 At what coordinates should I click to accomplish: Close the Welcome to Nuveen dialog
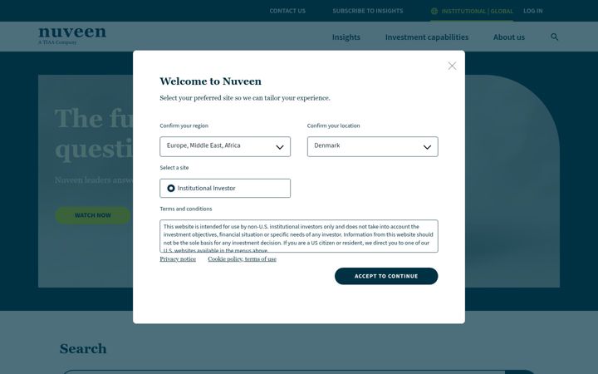coord(452,66)
